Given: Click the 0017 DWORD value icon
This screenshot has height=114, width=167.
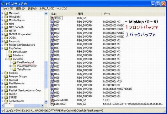Looking at the screenshot, I should [52, 48].
